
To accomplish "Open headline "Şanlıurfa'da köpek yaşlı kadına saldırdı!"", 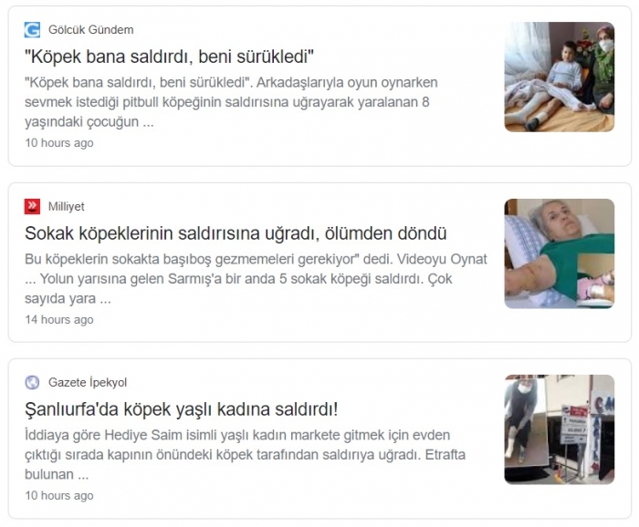I will (182, 409).
